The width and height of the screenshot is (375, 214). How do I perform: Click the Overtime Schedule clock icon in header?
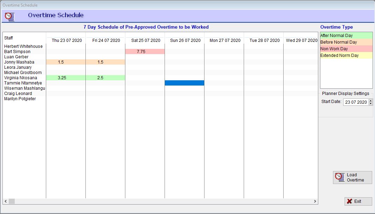[x=10, y=16]
